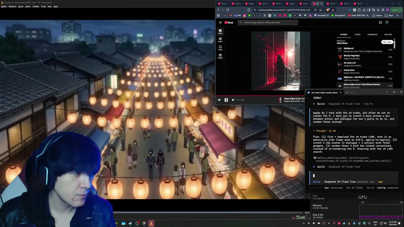Switch to the Up Next tab
The image size is (404, 227).
344,35
